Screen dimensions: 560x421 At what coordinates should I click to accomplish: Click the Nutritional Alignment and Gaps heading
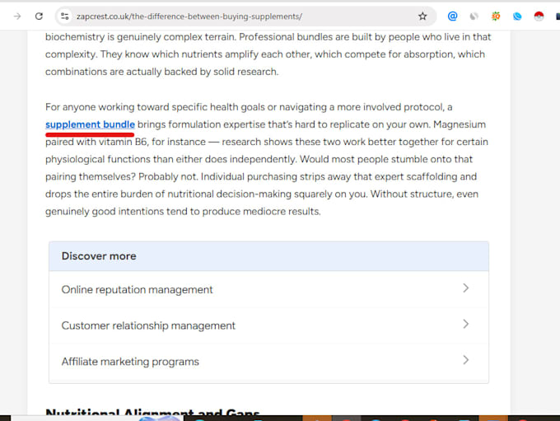152,412
